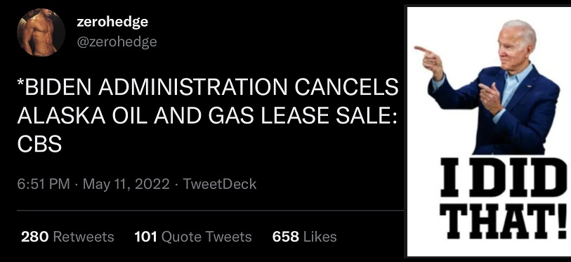Click the number 658 beside Likes
Screen dimensions: 571x262
pyautogui.click(x=286, y=237)
